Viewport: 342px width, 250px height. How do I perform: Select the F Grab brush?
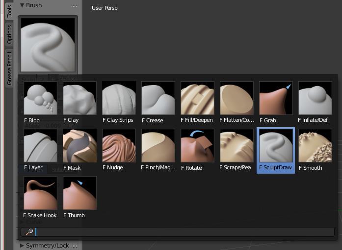click(276, 103)
